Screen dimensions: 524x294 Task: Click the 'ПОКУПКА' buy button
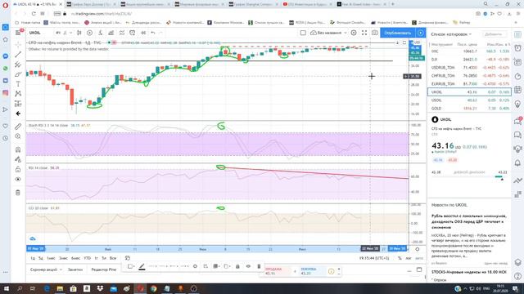pos(311,271)
